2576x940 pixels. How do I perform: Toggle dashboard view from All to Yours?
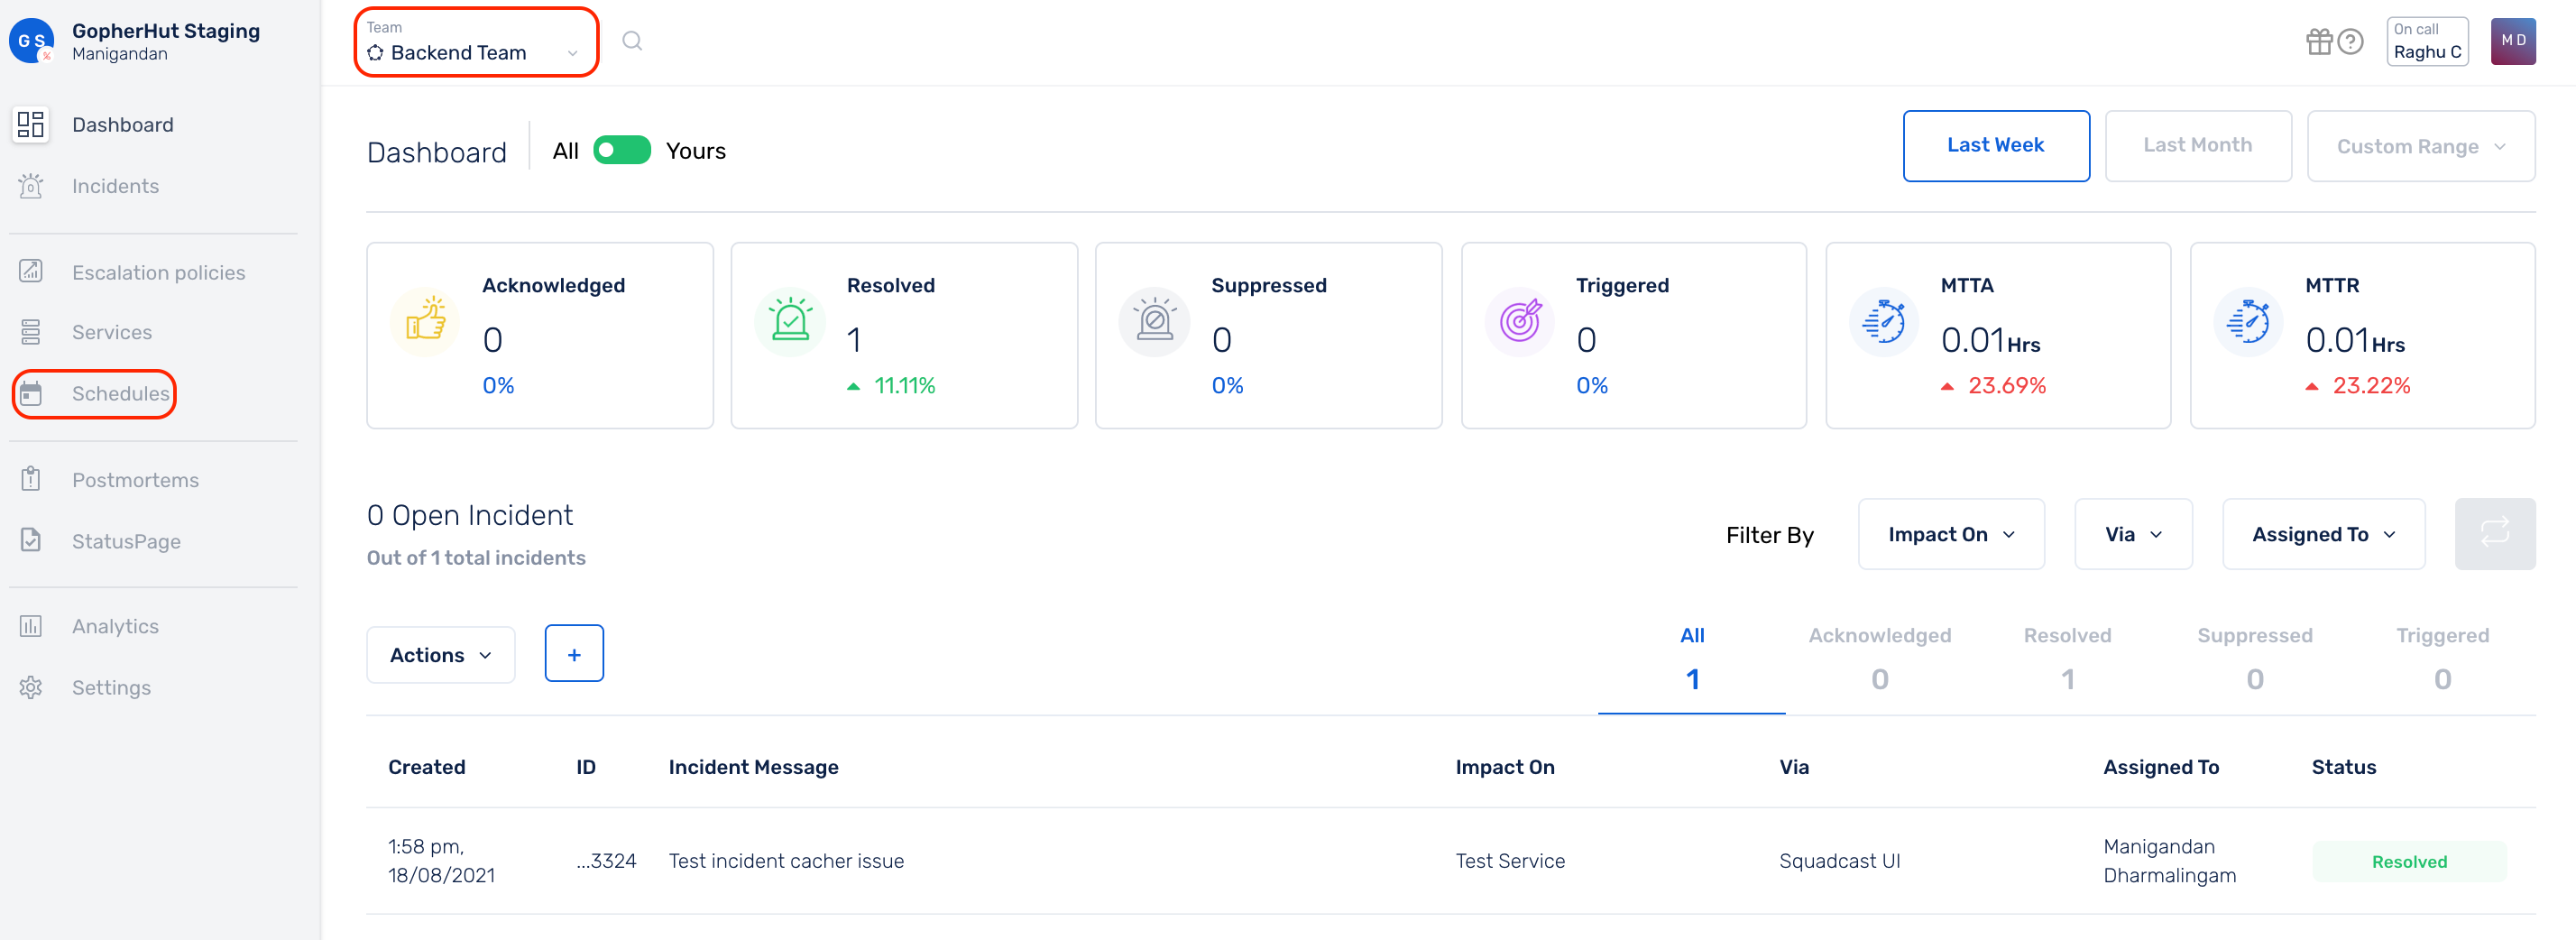pos(620,150)
